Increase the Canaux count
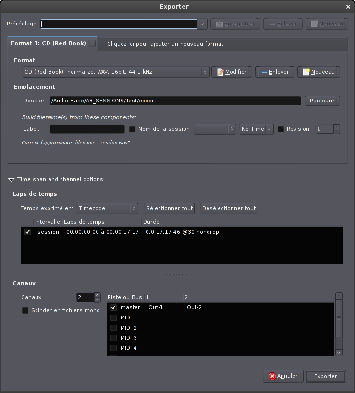 coord(98,295)
